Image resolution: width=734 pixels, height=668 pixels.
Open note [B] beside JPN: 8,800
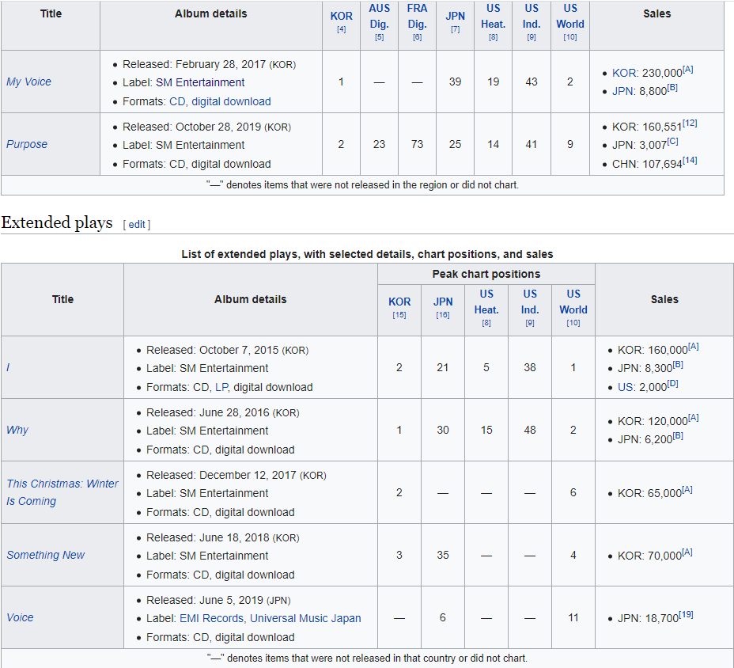(x=672, y=88)
